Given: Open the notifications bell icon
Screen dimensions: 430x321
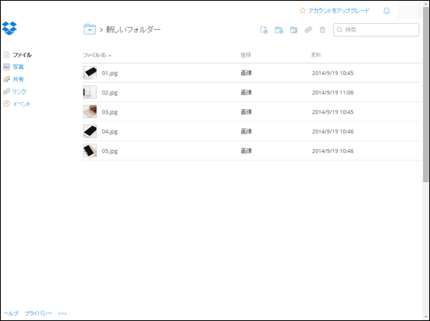Looking at the screenshot, I should pyautogui.click(x=386, y=11).
